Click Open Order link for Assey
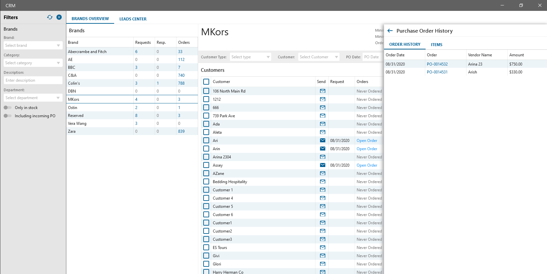The width and height of the screenshot is (547, 274). 367,165
